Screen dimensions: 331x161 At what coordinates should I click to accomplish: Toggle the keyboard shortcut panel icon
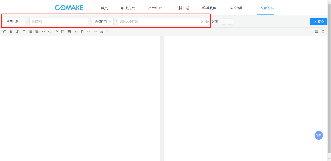[316, 32]
